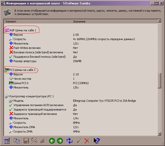Viewport: 165px width, 146px height.
Task: Click the scrollbar up arrow
Action: [160, 21]
